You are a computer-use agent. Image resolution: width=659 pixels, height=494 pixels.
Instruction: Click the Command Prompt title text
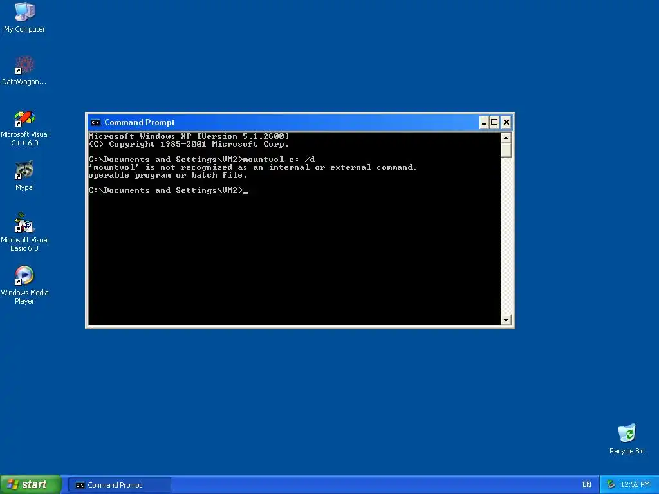click(x=140, y=123)
